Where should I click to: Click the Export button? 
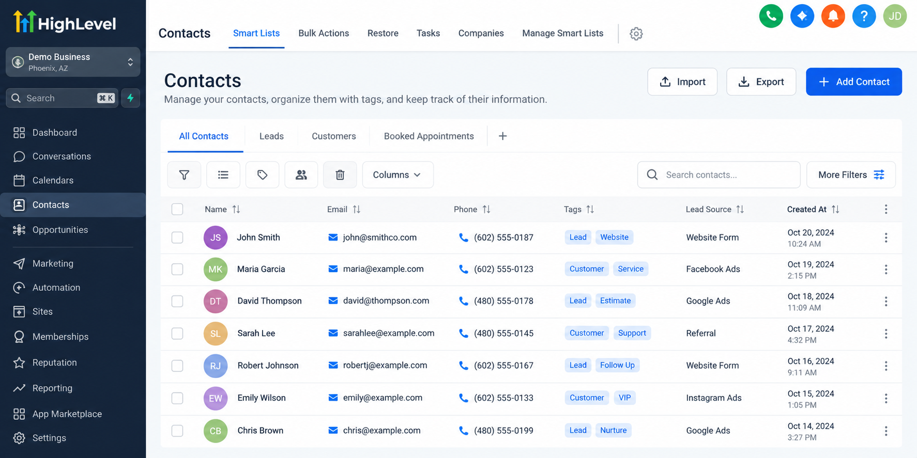pyautogui.click(x=761, y=82)
